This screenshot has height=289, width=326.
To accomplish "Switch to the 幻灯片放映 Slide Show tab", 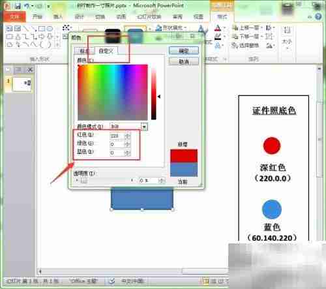I will 149,17.
